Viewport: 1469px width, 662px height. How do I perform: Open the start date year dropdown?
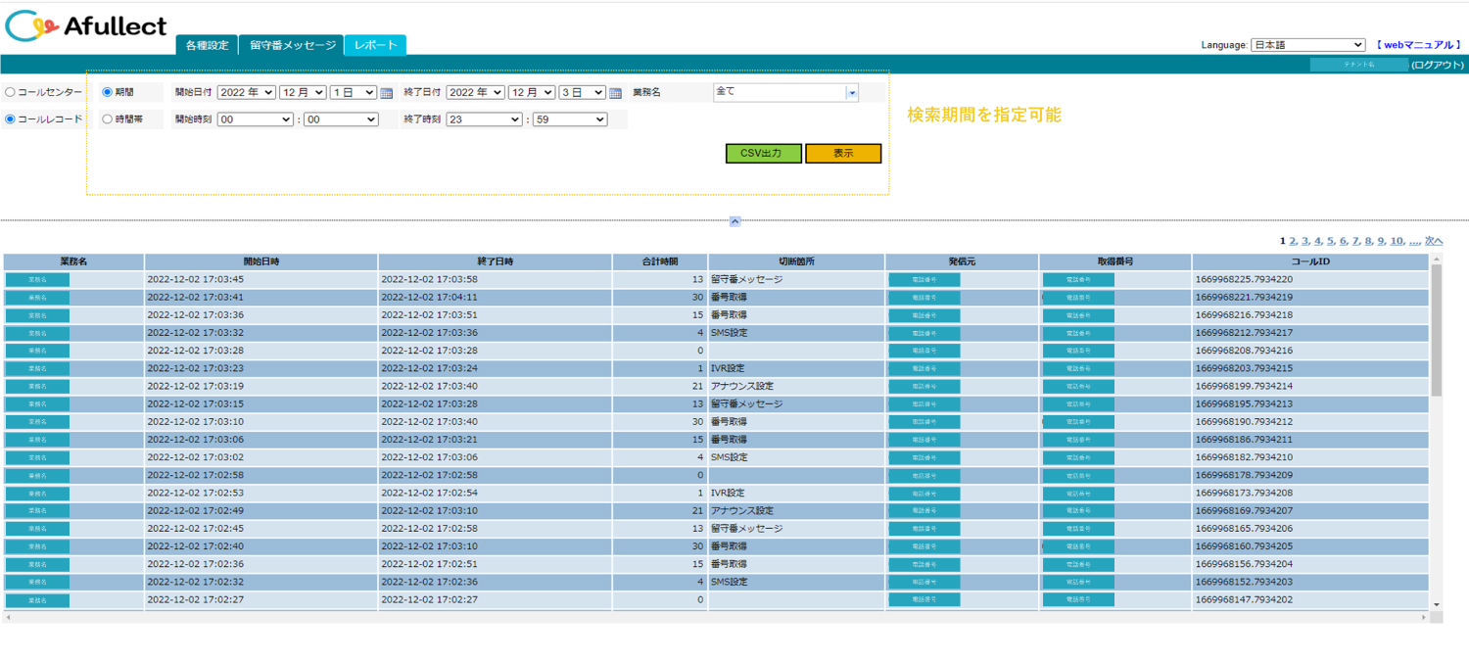click(246, 92)
